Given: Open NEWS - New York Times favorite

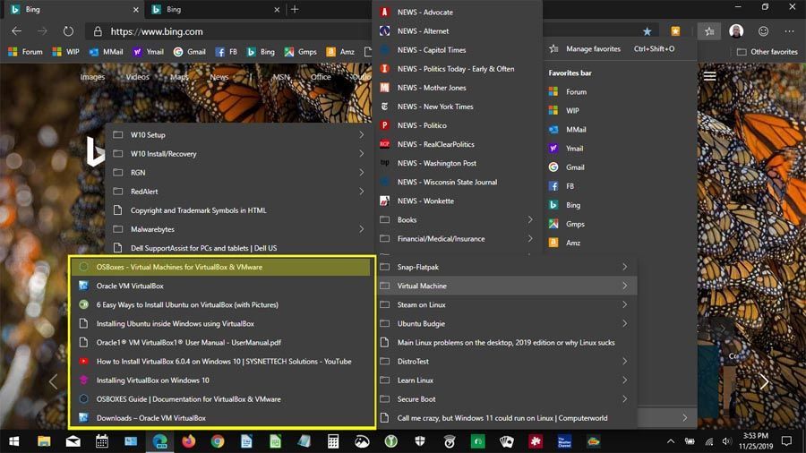Looking at the screenshot, I should point(458,107).
